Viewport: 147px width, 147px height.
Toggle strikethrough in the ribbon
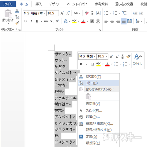pyautogui.click(x=46, y=21)
